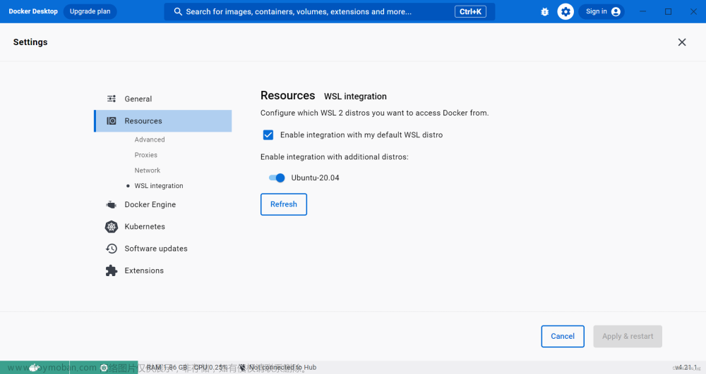Image resolution: width=706 pixels, height=374 pixels.
Task: Click the Docker Desktop title text
Action: [33, 12]
